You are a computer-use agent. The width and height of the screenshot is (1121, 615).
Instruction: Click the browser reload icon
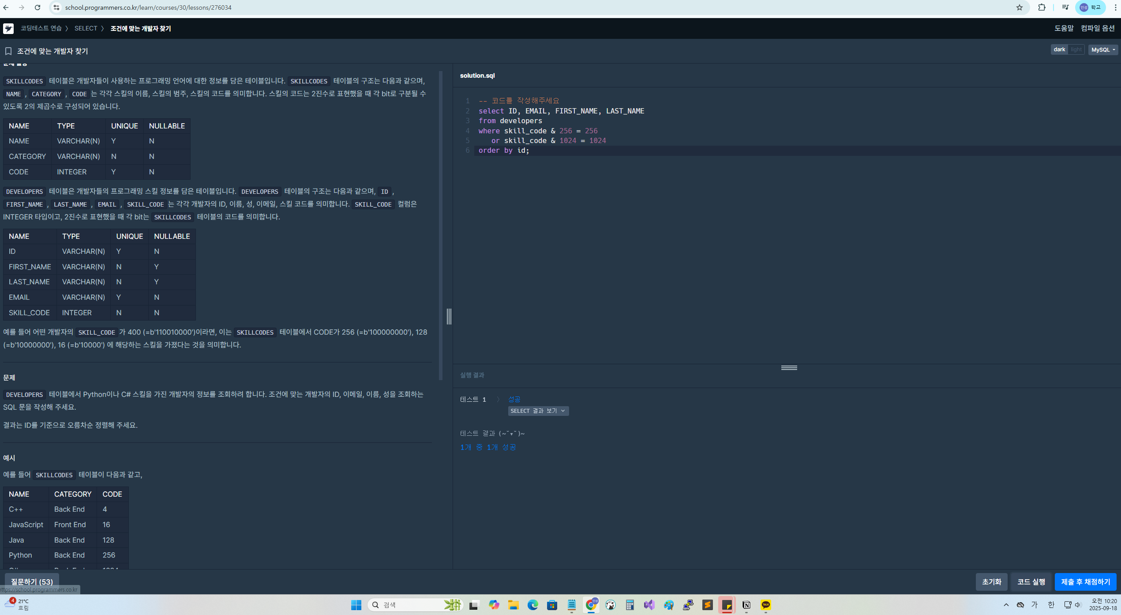37,8
